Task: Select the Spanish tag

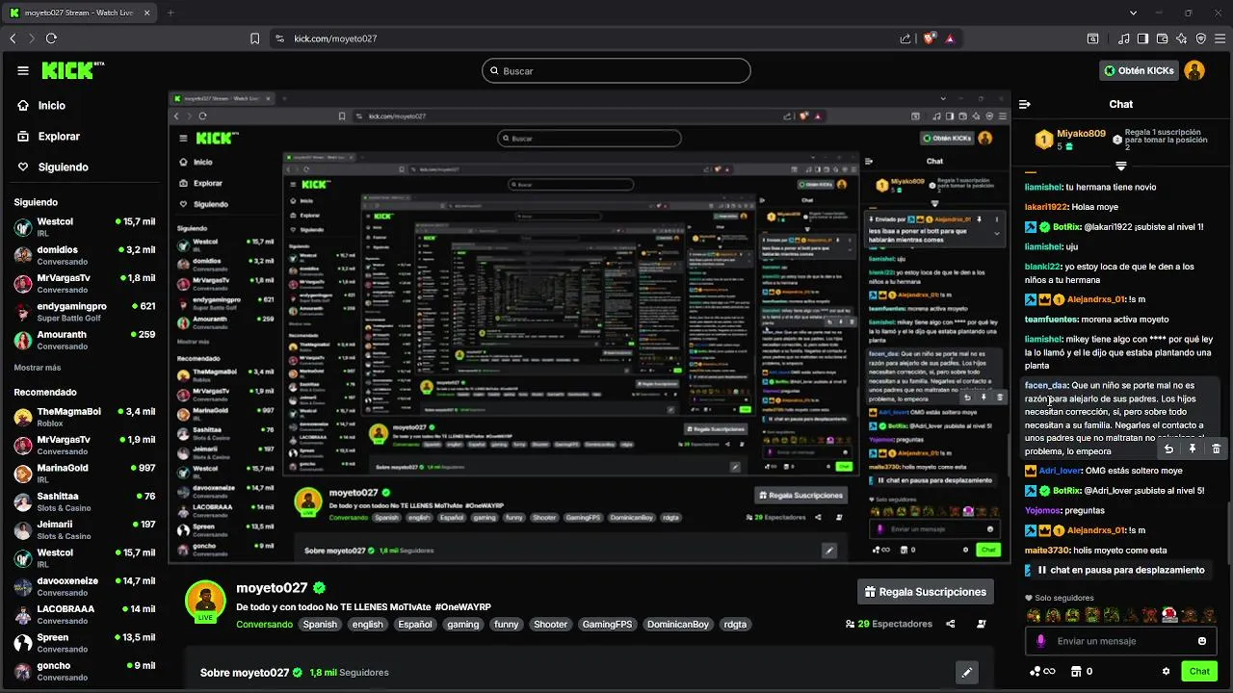Action: click(320, 625)
